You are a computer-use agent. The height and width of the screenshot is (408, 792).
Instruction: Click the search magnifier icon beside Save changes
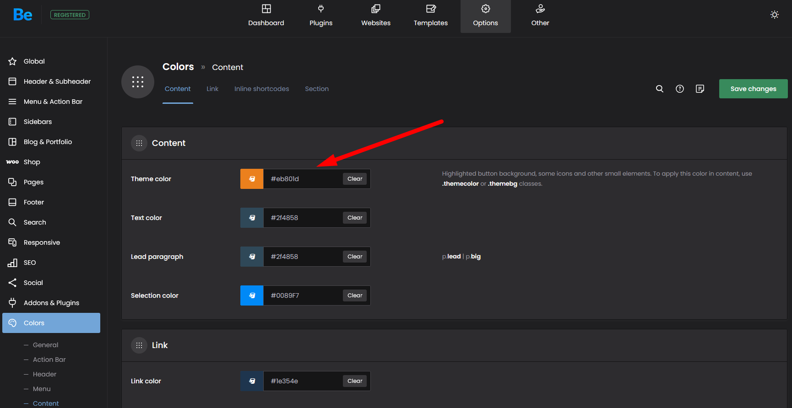coord(659,89)
